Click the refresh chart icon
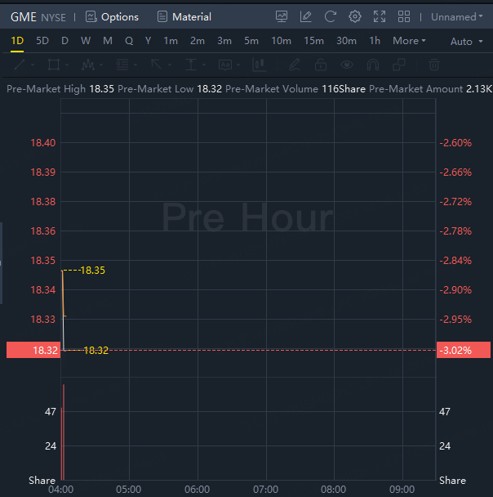Screen dimensions: 493x497 coord(330,16)
